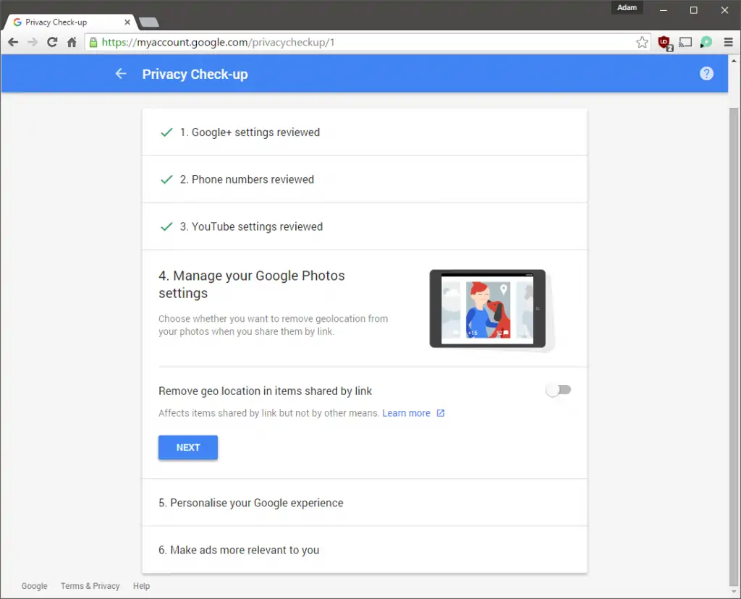Viewport: 741px width, 599px height.
Task: Minimize the Chrome window
Action: point(664,10)
